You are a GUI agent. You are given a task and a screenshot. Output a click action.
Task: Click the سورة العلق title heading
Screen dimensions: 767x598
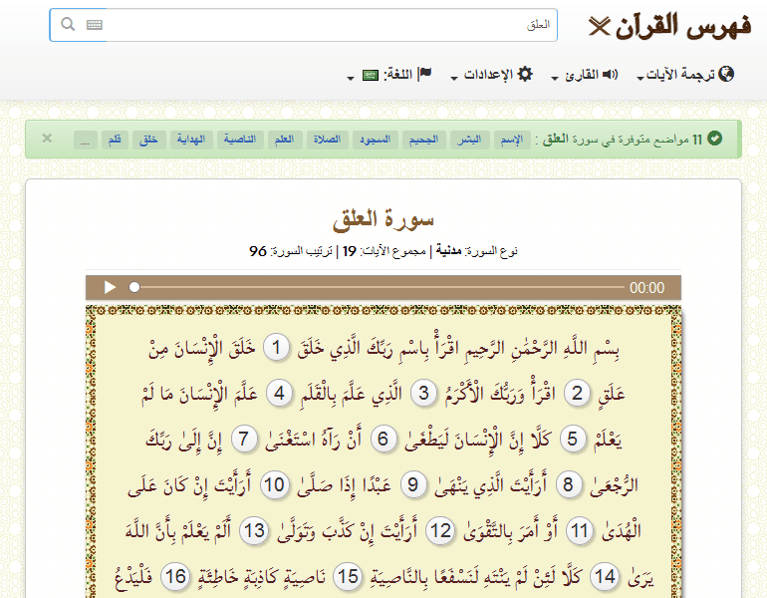pos(383,219)
